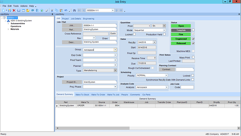This screenshot has width=241, height=136.
Task: Click the red X Delete icon
Action: click(x=14, y=10)
